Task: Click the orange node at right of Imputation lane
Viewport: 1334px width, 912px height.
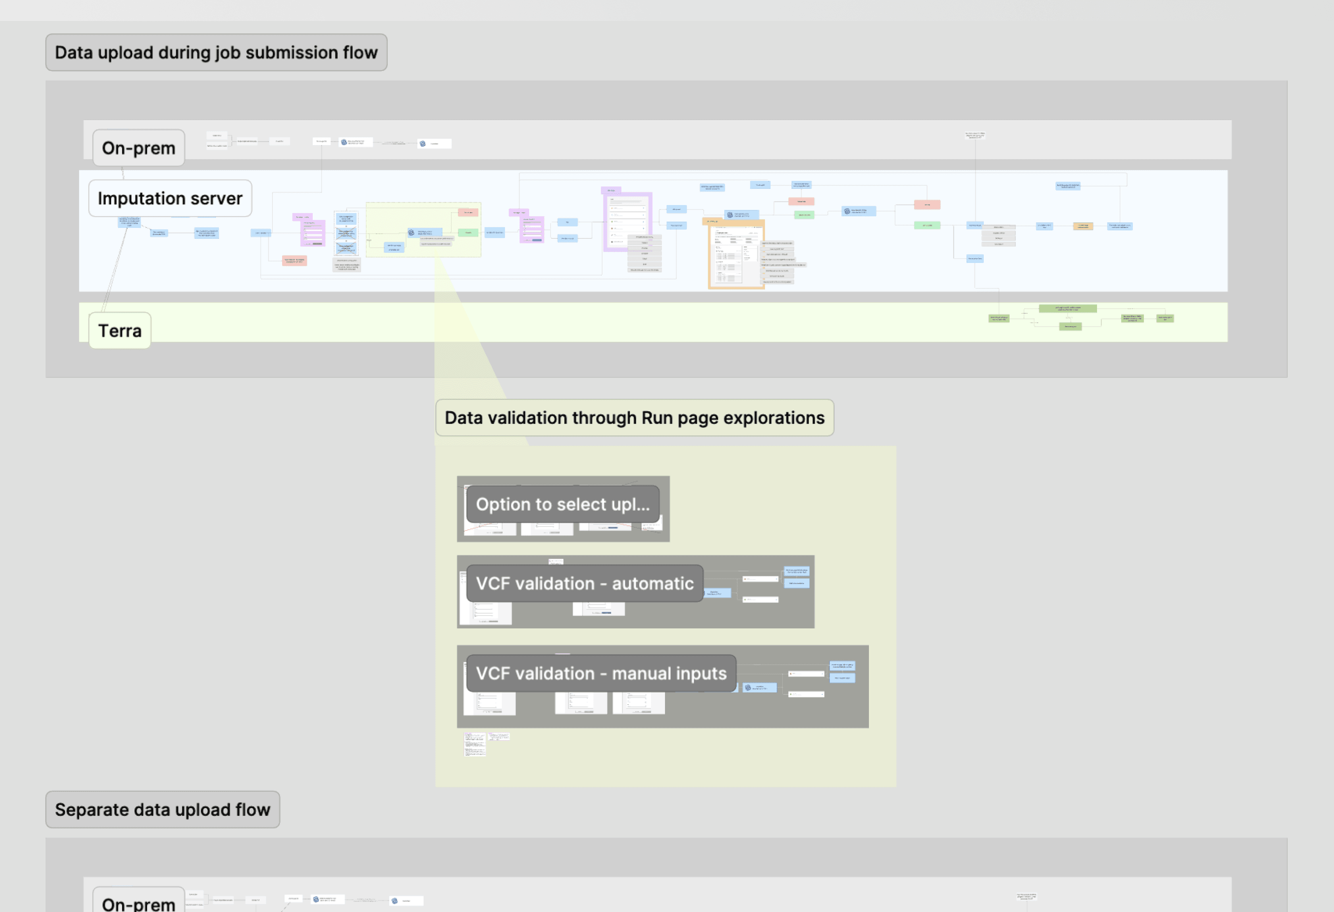Action: [1083, 226]
